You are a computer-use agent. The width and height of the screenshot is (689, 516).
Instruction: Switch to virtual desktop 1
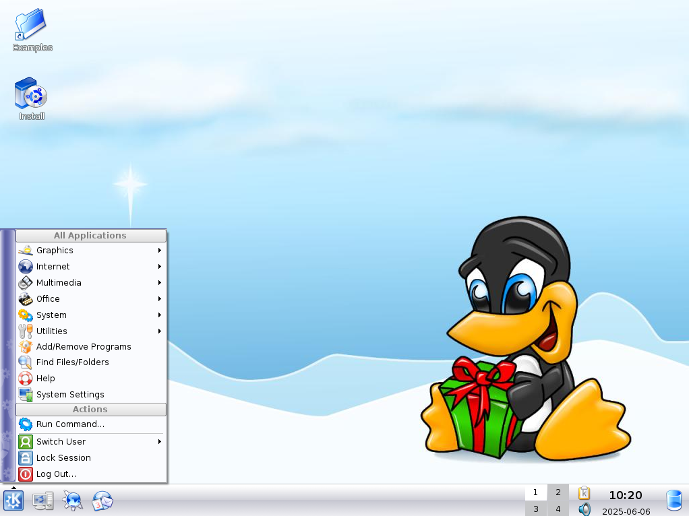536,492
